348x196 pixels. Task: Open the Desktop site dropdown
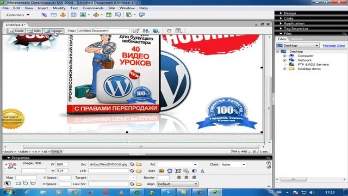click(298, 45)
